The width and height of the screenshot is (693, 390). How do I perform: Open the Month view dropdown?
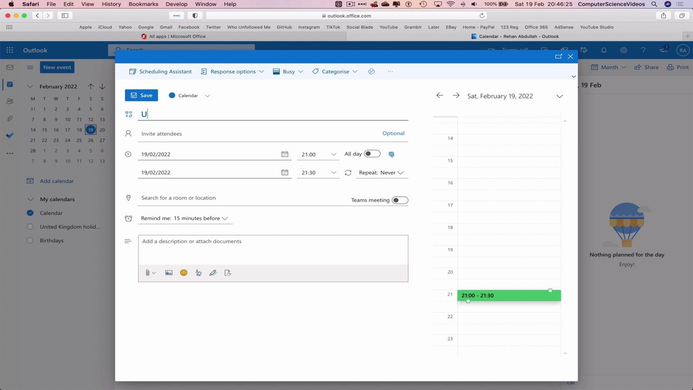609,67
